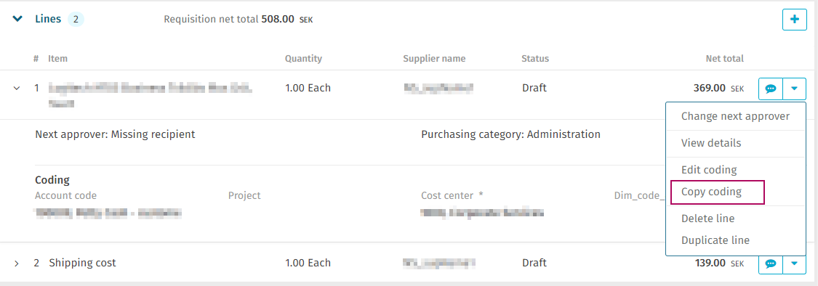Click the plus icon to add line
Screen dimensions: 818x286
click(794, 20)
